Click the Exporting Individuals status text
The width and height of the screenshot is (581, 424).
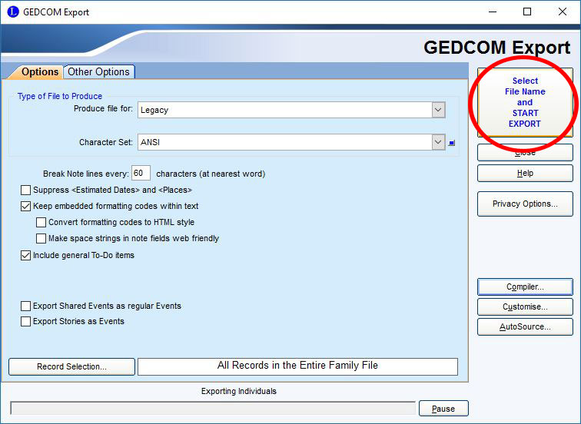(x=238, y=392)
